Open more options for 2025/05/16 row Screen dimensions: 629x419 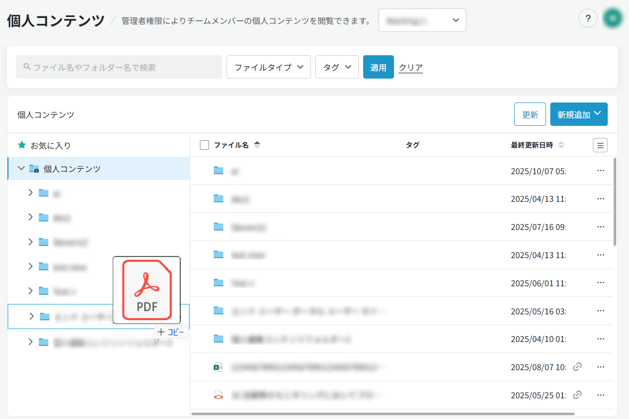tap(600, 311)
